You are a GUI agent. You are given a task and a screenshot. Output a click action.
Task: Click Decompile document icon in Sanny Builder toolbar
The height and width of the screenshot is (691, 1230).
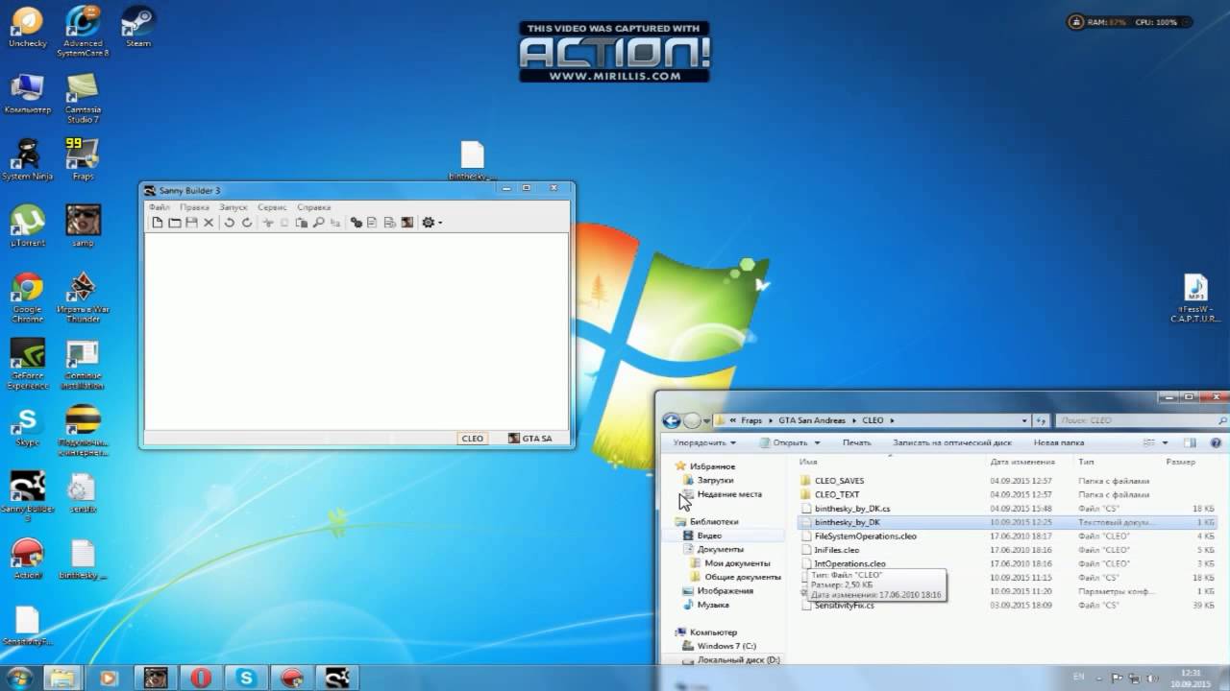[x=373, y=223]
